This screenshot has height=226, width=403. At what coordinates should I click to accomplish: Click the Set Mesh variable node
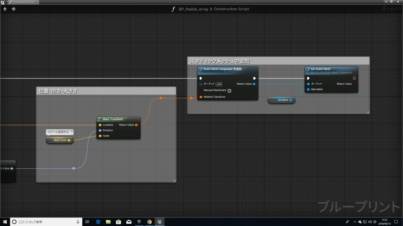pos(281,100)
